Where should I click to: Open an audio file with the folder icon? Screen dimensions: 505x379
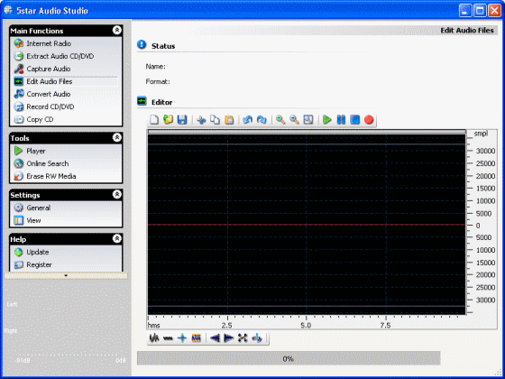(x=168, y=120)
